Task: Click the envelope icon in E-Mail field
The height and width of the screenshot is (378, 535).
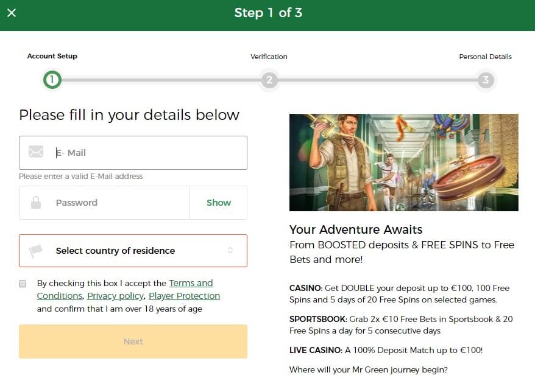Action: pyautogui.click(x=36, y=152)
